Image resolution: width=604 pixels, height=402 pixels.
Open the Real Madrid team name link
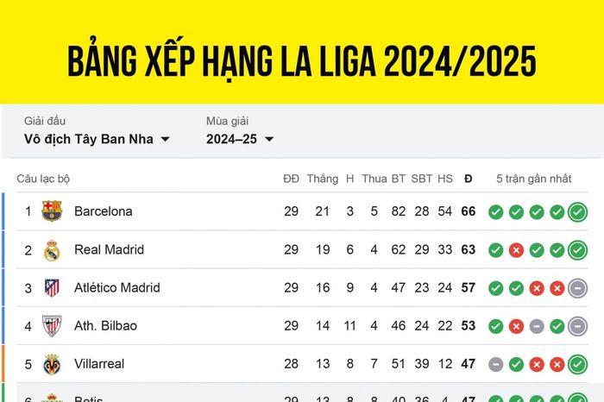(109, 249)
